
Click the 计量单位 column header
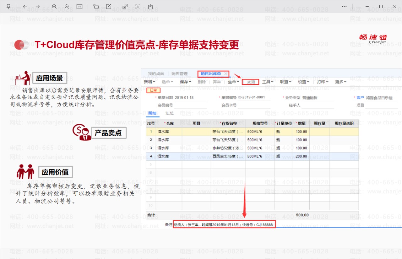pyautogui.click(x=284, y=123)
